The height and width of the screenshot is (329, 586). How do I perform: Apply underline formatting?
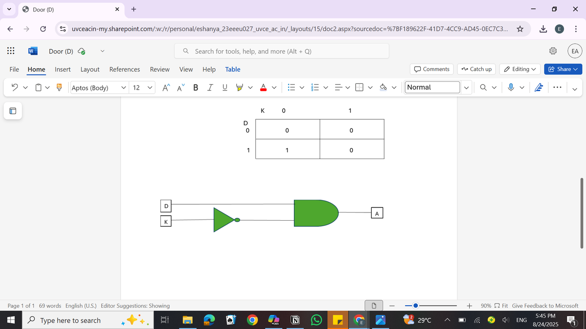click(x=224, y=87)
